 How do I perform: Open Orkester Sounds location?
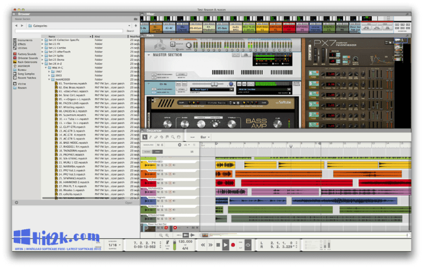26,58
